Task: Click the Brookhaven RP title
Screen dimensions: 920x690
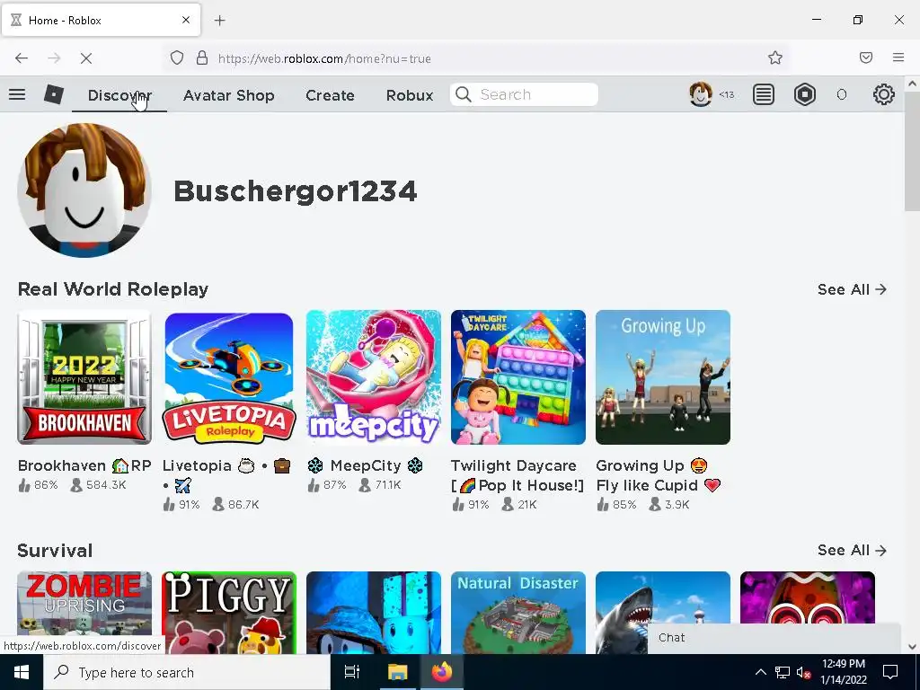Action: (x=84, y=466)
